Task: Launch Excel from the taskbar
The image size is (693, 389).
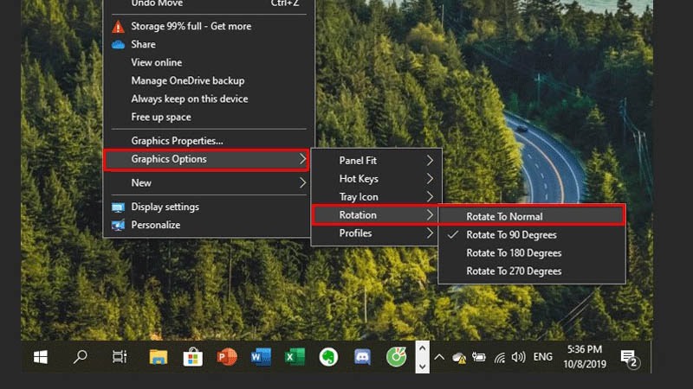Action: [294, 356]
